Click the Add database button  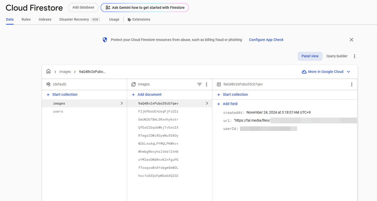tap(83, 8)
